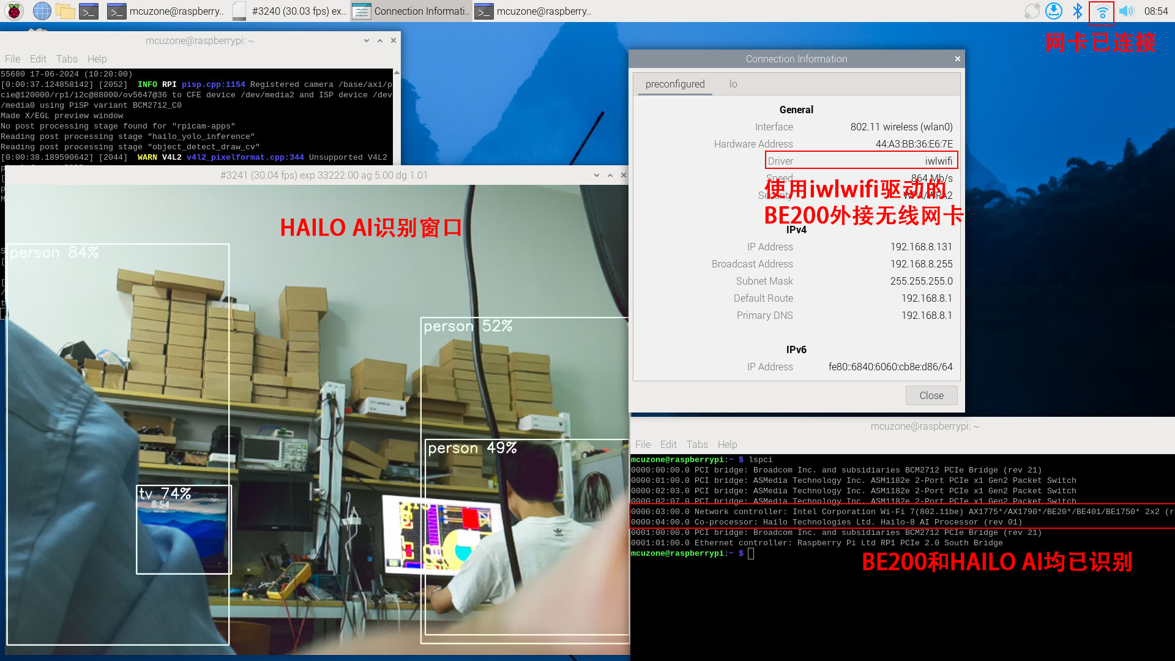This screenshot has height=661, width=1175.
Task: Open Tabs menu in bottom-right terminal
Action: click(x=697, y=444)
